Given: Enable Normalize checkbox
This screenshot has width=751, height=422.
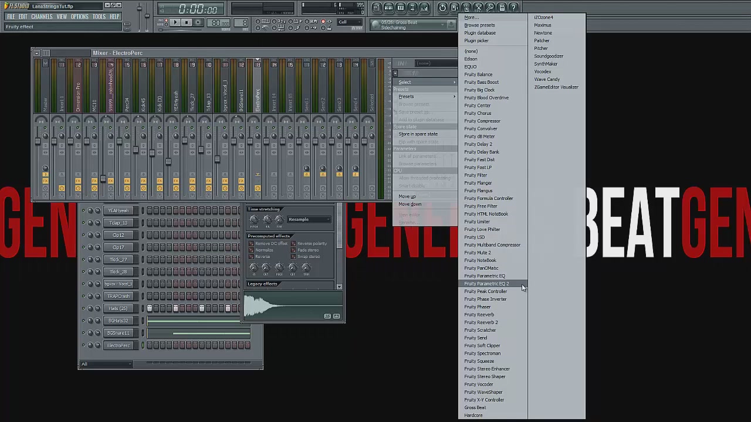Looking at the screenshot, I should [x=251, y=250].
